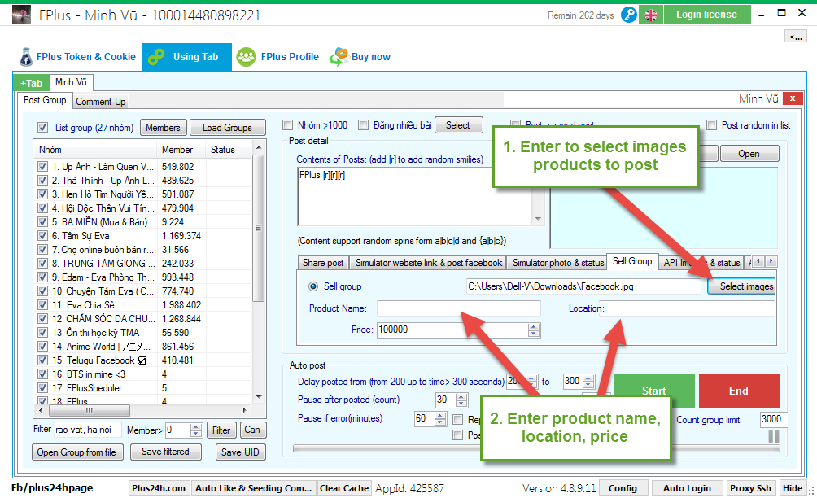Click the blue key license icon
The width and height of the screenshot is (817, 498).
click(629, 15)
